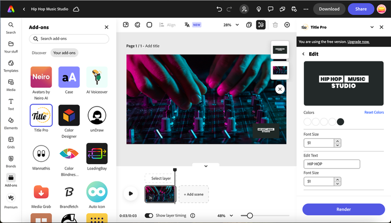Launch the LoadingBay add-on

pos(97,156)
